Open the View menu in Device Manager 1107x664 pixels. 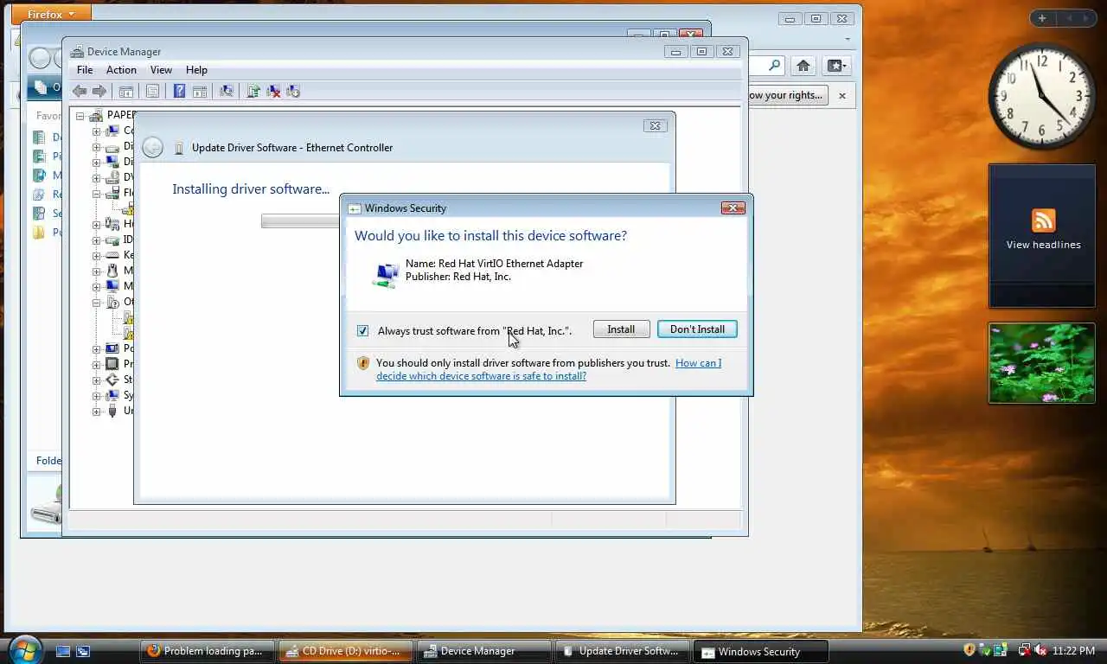161,70
